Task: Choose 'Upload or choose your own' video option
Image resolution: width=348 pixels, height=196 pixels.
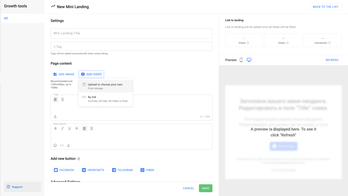Action: [x=105, y=86]
